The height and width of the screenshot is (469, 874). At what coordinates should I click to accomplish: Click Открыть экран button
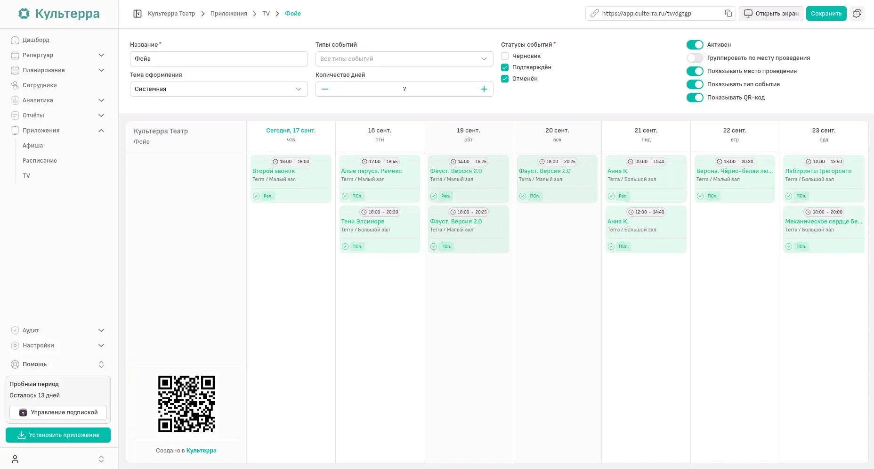[771, 13]
